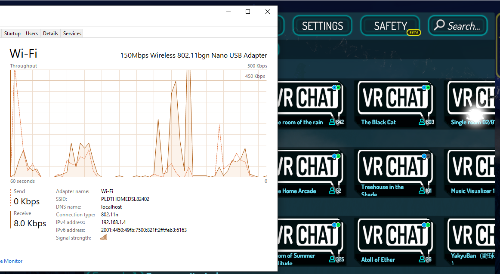Click the VRChat Search box
This screenshot has width=500, height=274.
[x=458, y=26]
